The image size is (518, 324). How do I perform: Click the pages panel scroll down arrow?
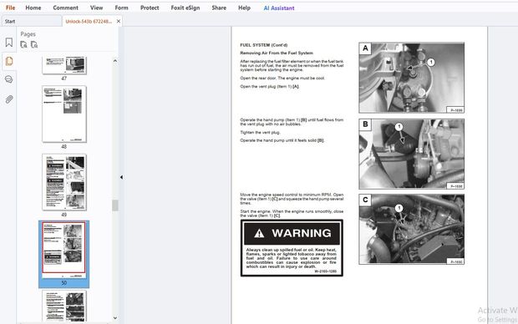coord(115,318)
